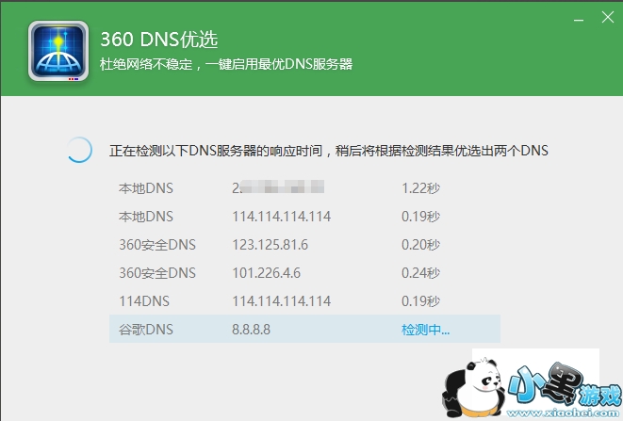The image size is (623, 421).
Task: Select the 谷歌DNS row label
Action: click(146, 330)
